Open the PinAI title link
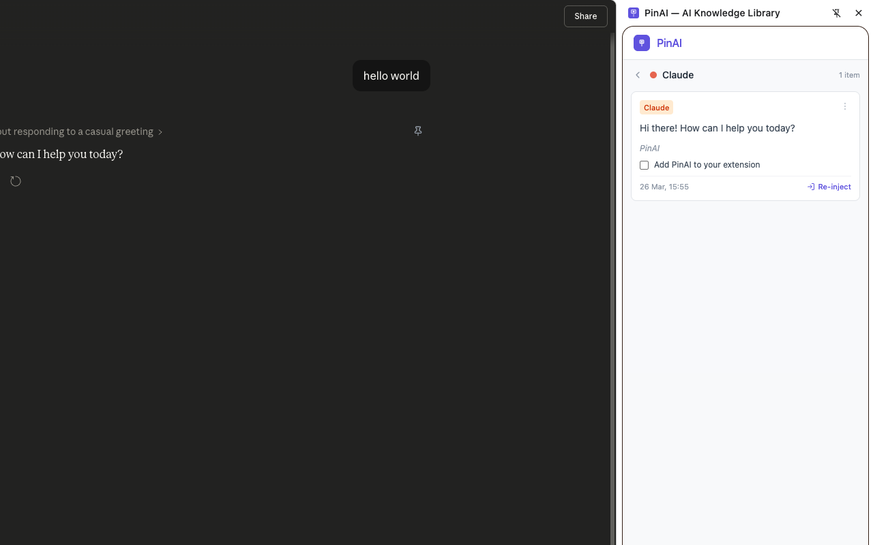The width and height of the screenshot is (873, 545). [x=669, y=43]
